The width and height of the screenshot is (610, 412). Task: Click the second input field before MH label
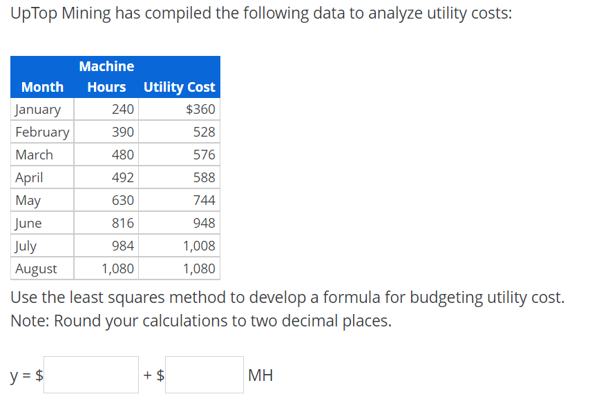point(204,374)
